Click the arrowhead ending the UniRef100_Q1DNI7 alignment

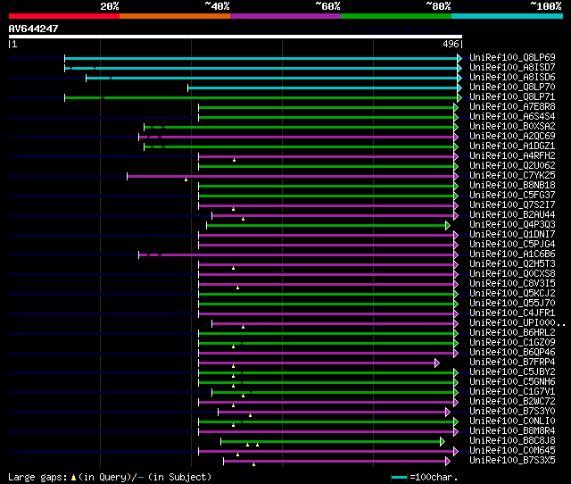tap(456, 236)
